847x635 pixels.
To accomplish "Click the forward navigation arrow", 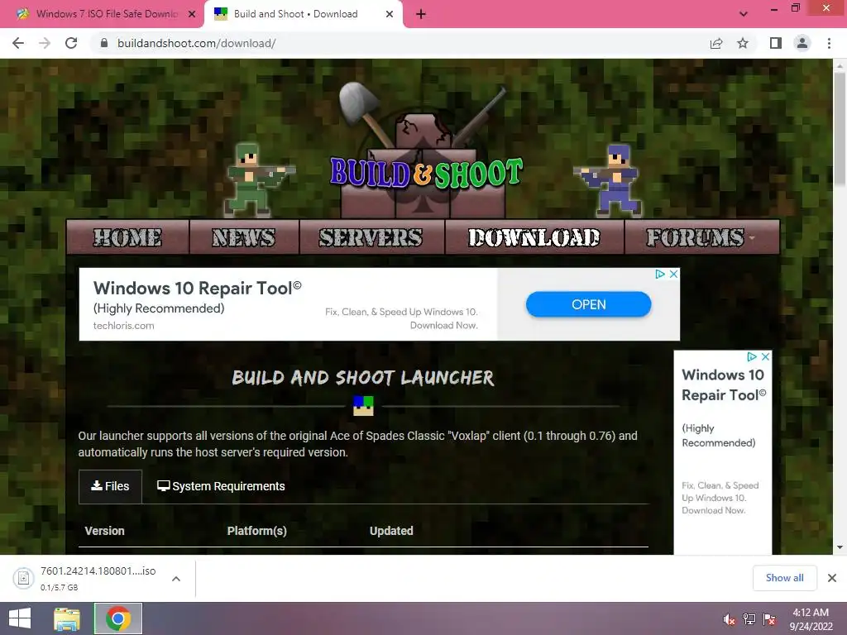I will pos(45,43).
